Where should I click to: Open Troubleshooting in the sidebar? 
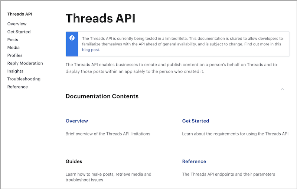[x=24, y=79]
